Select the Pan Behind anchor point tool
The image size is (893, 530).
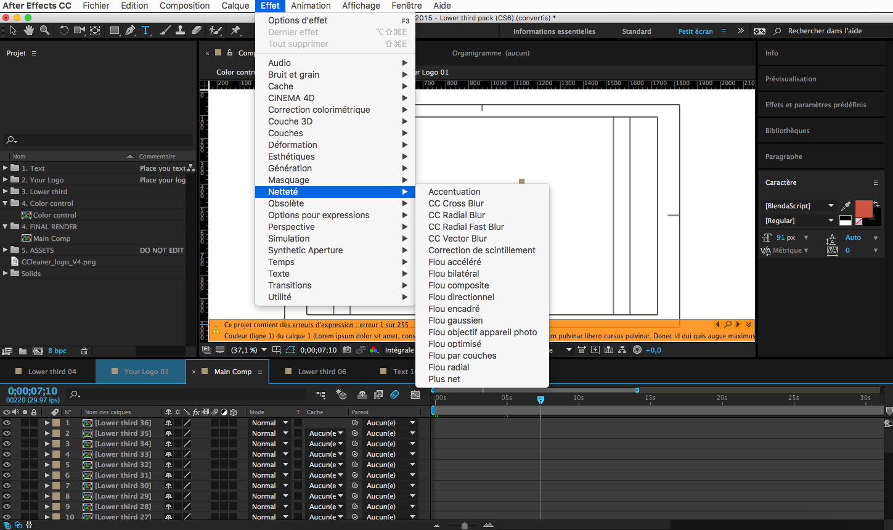click(95, 30)
